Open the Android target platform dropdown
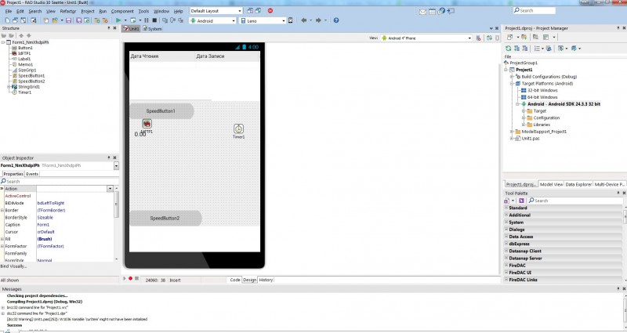 (234, 20)
